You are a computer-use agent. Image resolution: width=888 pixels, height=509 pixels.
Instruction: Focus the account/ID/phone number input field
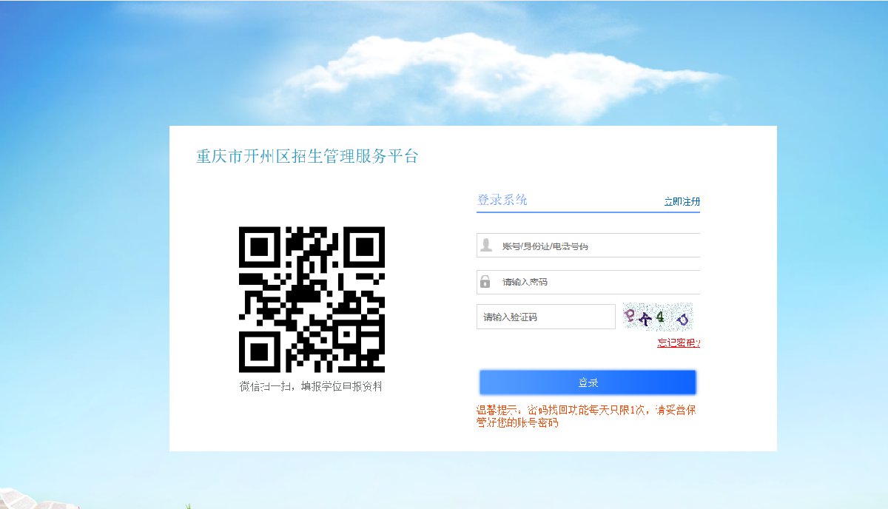(588, 246)
